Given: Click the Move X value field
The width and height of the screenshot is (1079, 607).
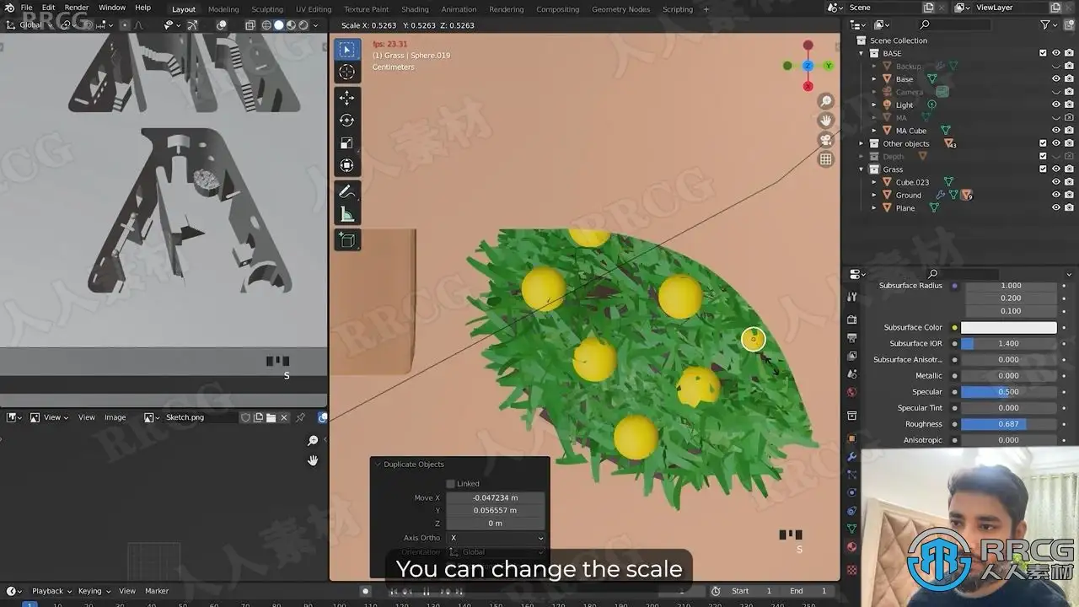Looking at the screenshot, I should (x=496, y=498).
